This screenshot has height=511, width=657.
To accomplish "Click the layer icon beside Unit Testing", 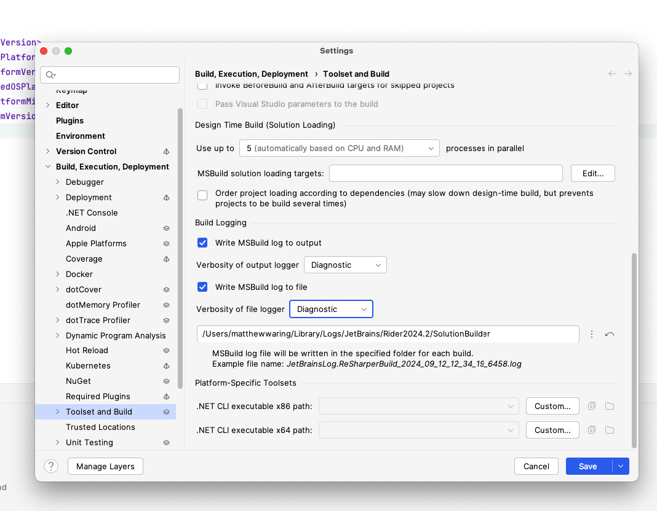I will (x=166, y=442).
